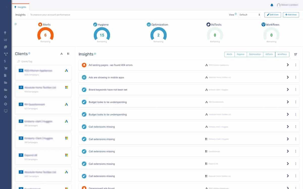Select the client card with 243 Campaigns
Viewport: 303px width, 189px height.
pyautogui.click(x=43, y=174)
